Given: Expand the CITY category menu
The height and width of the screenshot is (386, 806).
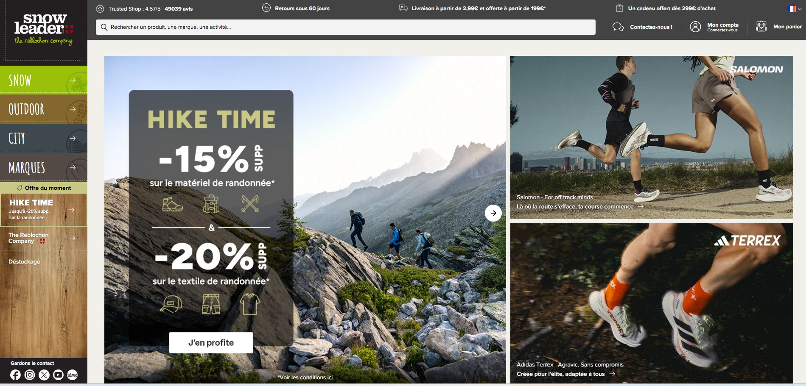Looking at the screenshot, I should 44,138.
